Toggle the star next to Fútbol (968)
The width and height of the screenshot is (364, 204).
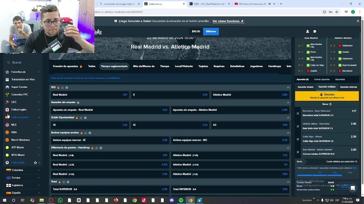pyautogui.click(x=35, y=163)
